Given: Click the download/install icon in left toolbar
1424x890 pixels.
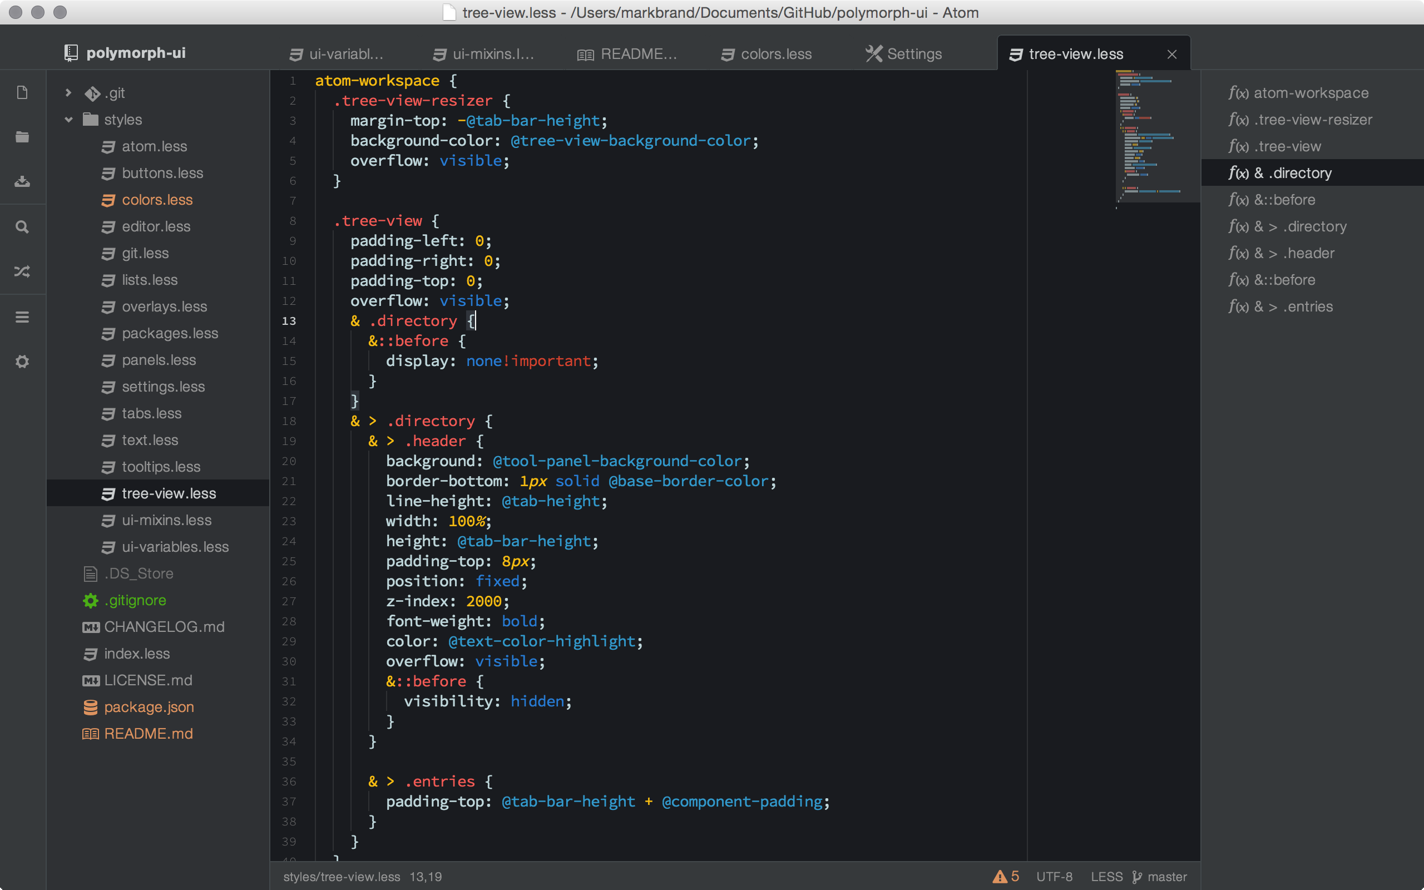Looking at the screenshot, I should point(22,181).
